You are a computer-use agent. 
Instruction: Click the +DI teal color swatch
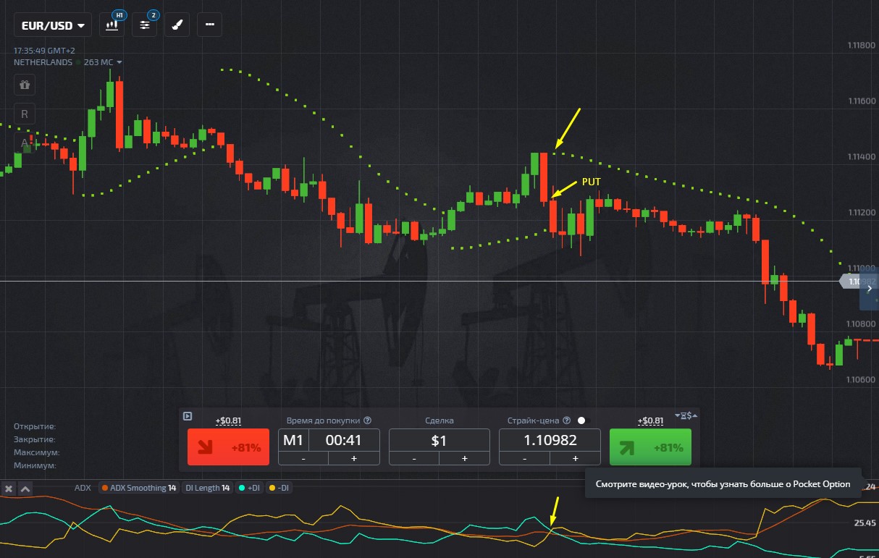[240, 488]
